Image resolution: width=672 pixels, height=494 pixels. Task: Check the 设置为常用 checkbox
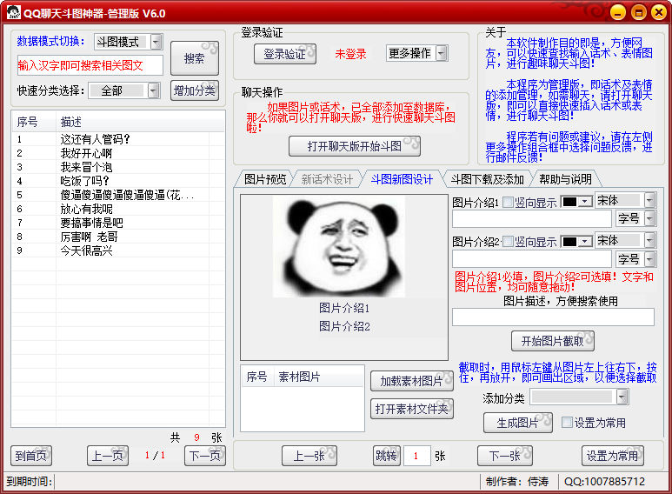[567, 423]
